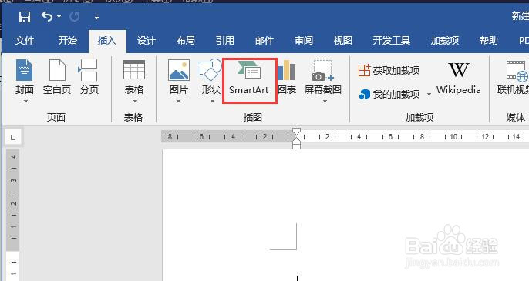Open 我的加载项
Screen dimensions: 529x281
click(x=389, y=94)
